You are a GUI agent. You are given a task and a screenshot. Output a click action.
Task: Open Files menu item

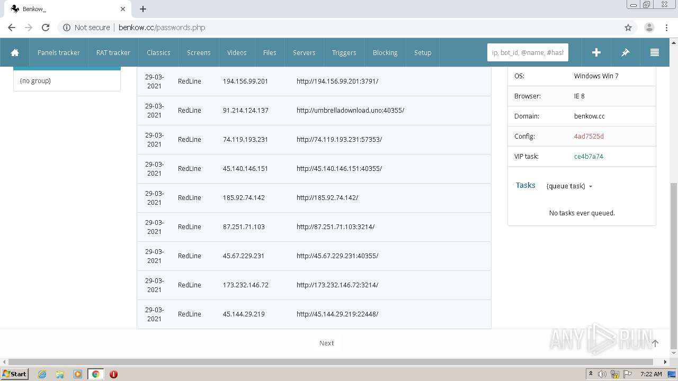(x=270, y=52)
